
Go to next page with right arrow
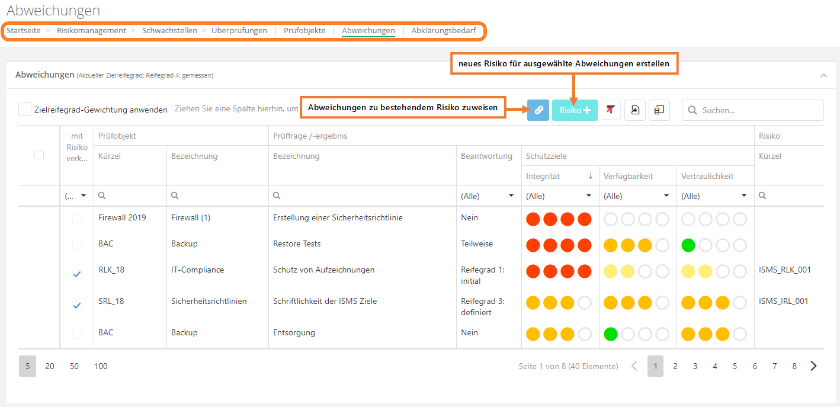click(x=813, y=366)
